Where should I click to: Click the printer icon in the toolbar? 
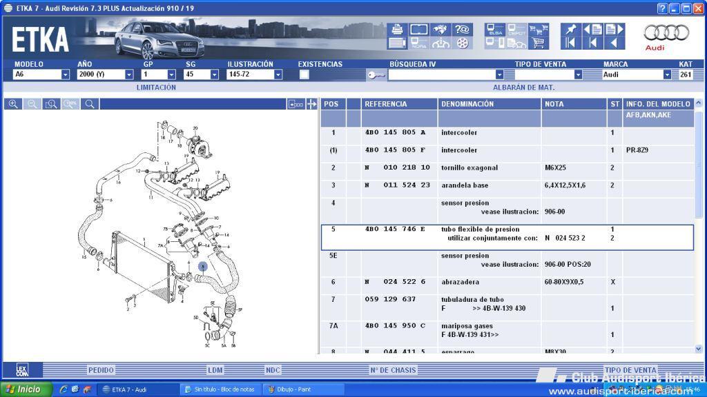point(397,29)
